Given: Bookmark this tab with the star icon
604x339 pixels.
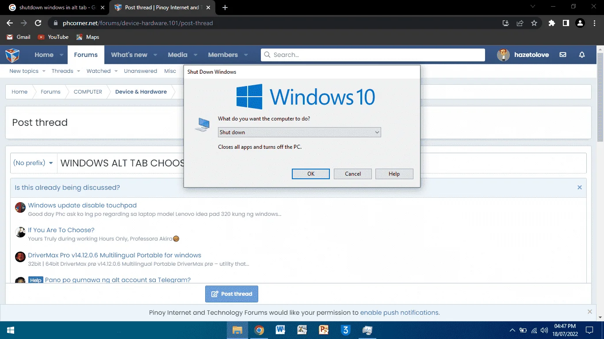Looking at the screenshot, I should tap(534, 23).
